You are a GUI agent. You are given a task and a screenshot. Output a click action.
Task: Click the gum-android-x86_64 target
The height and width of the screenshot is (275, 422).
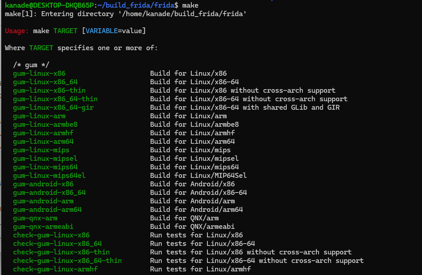point(49,193)
